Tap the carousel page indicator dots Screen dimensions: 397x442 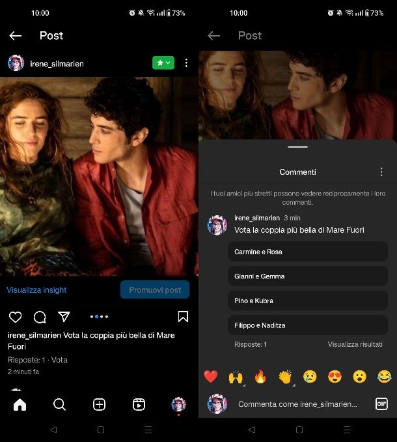99,317
